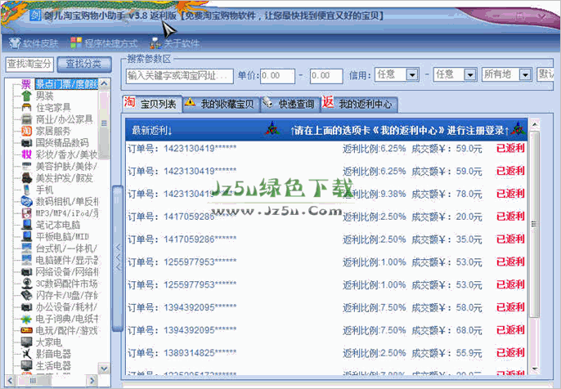Click the icon beside 网络设备

[26, 271]
